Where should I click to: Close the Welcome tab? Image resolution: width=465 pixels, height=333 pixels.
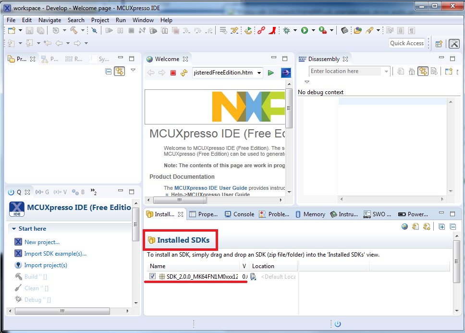185,59
